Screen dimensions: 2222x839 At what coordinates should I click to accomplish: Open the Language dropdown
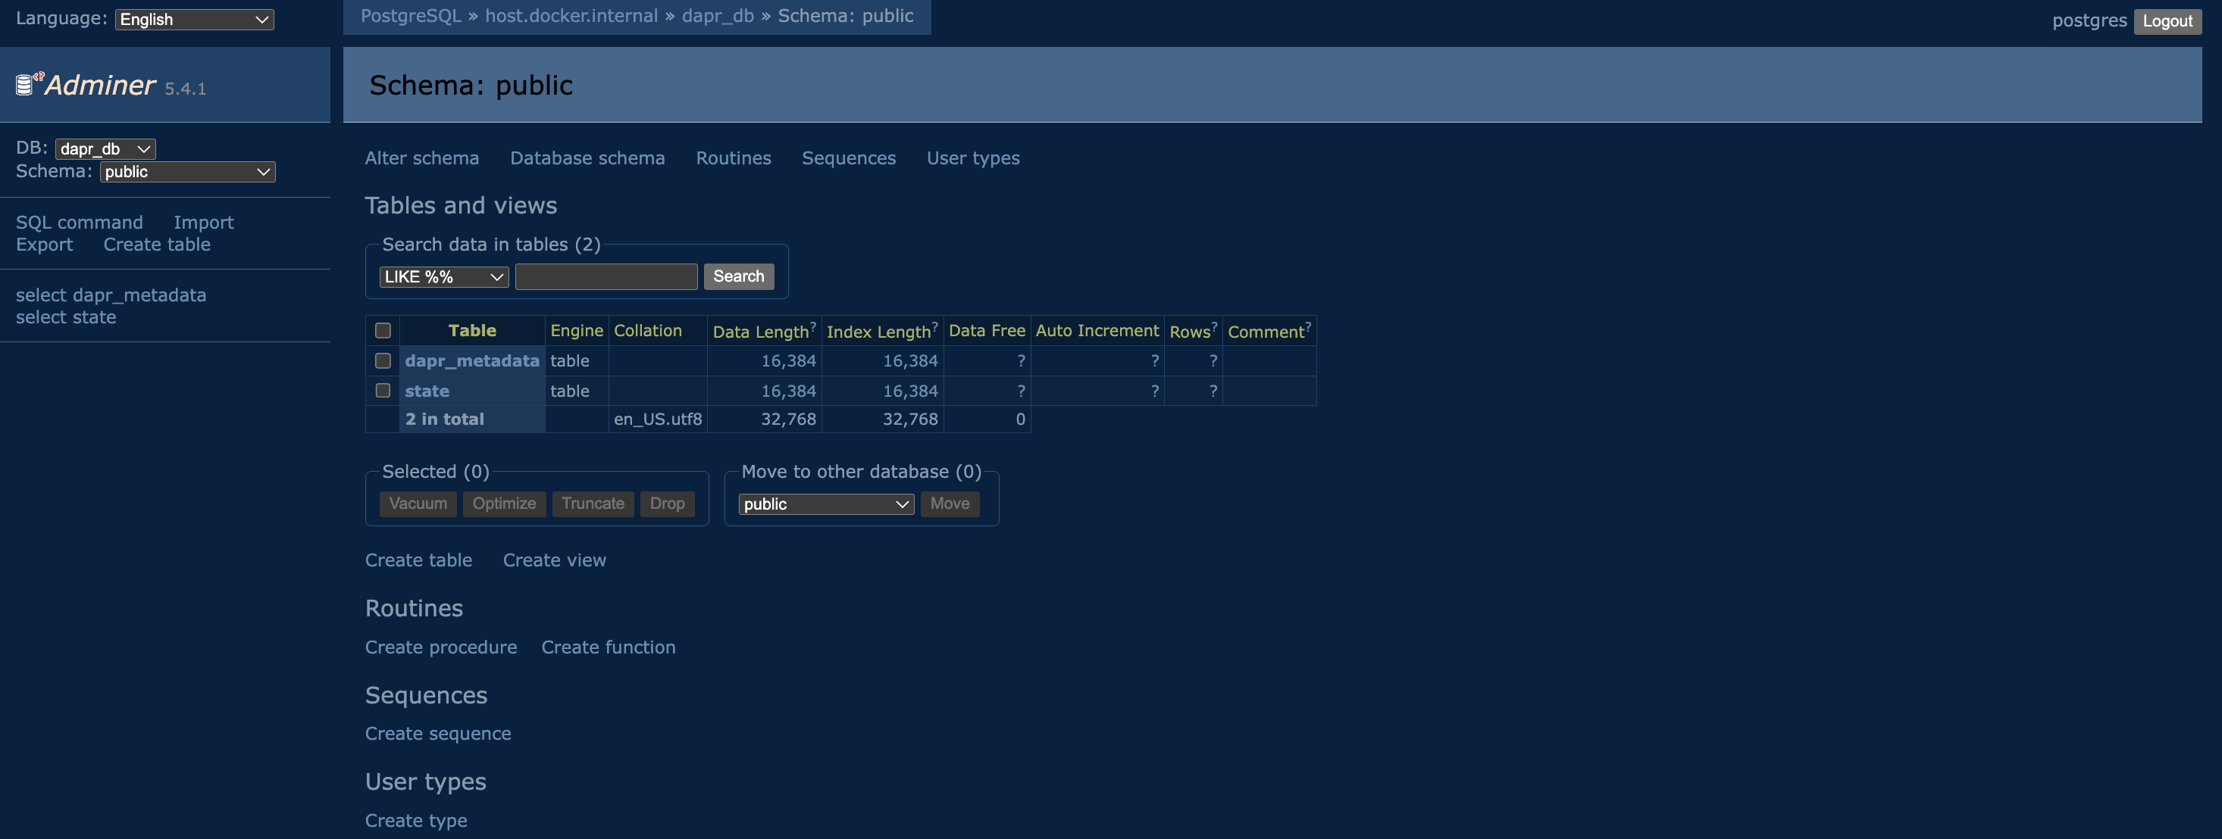(194, 19)
